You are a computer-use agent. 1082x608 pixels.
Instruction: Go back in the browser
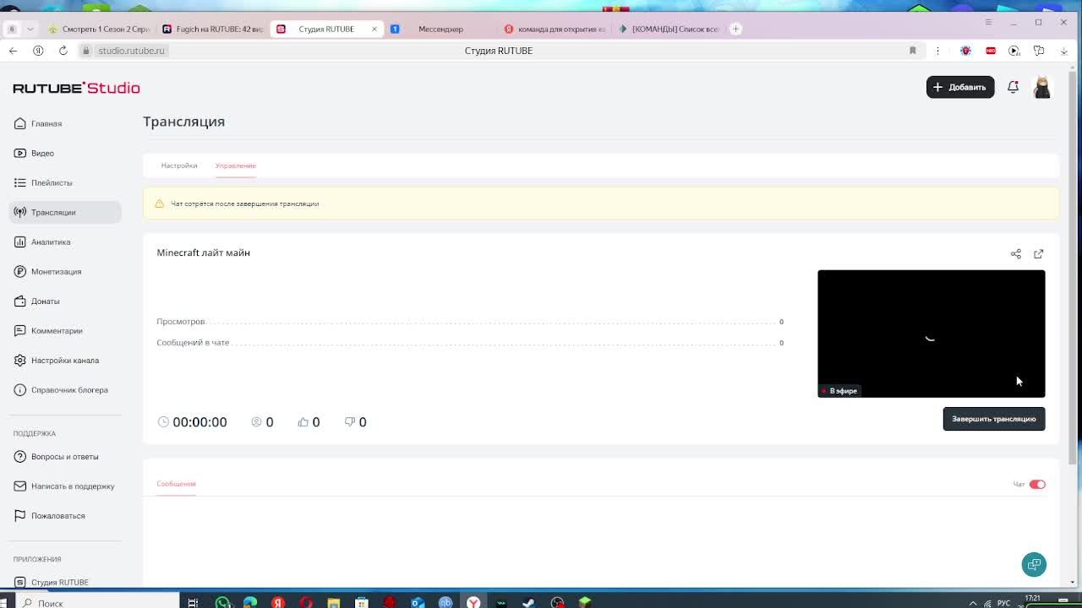coord(13,51)
